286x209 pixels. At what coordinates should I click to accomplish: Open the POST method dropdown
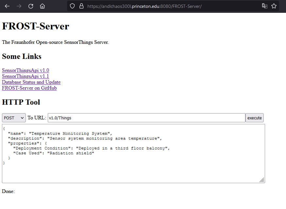tap(14, 118)
